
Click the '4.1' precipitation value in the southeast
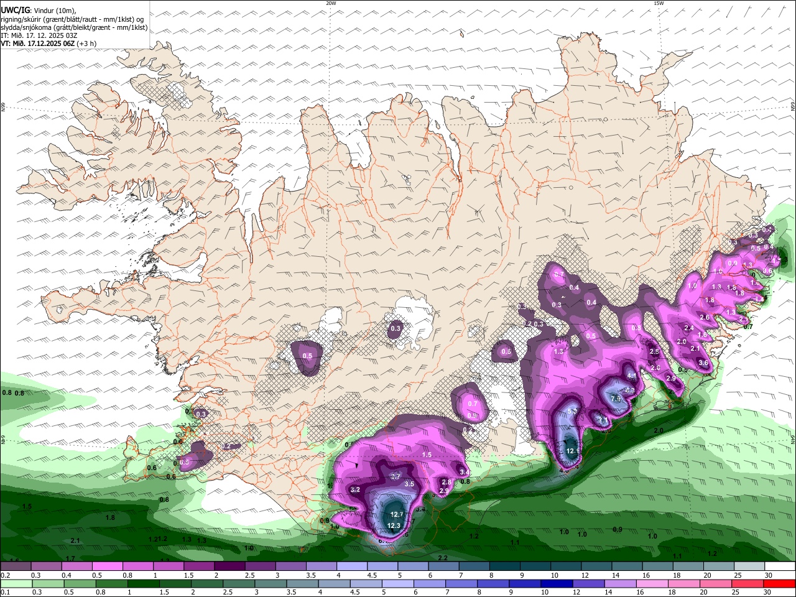point(632,376)
